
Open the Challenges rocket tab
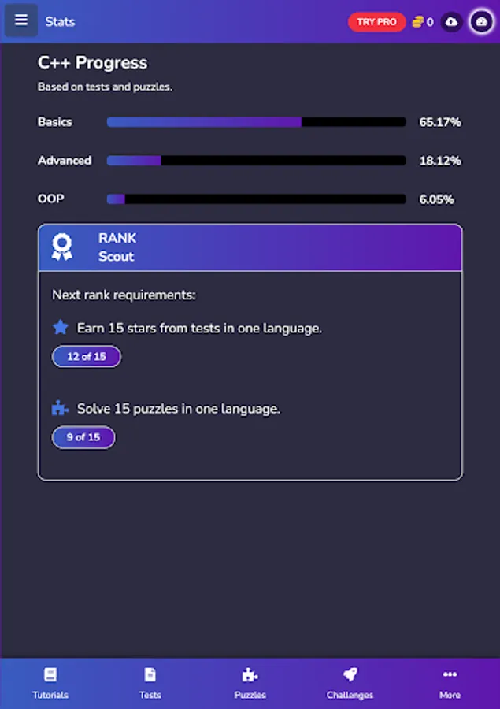[350, 683]
